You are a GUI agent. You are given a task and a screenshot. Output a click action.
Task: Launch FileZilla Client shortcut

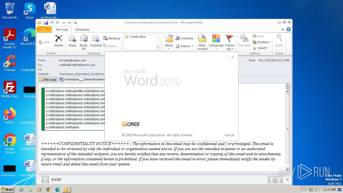click(10, 89)
